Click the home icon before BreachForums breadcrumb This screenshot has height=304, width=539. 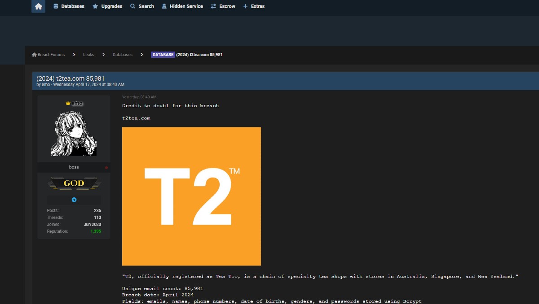click(x=34, y=54)
